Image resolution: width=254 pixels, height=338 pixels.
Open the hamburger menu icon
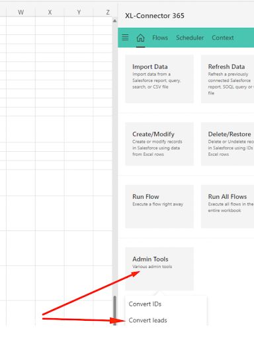coord(125,38)
